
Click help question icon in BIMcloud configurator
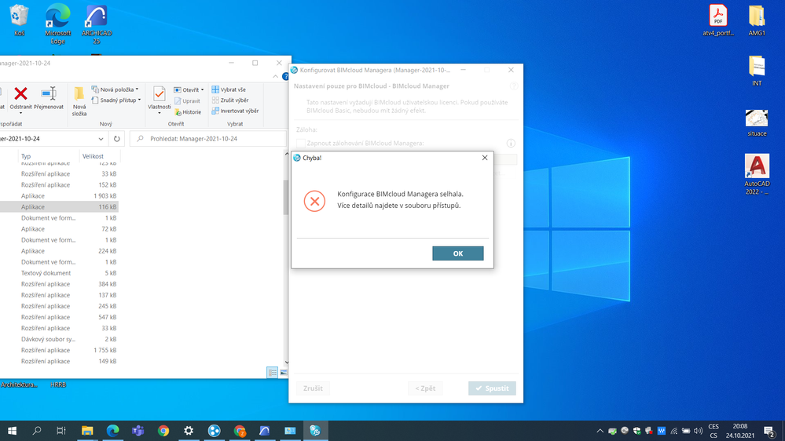pyautogui.click(x=513, y=86)
